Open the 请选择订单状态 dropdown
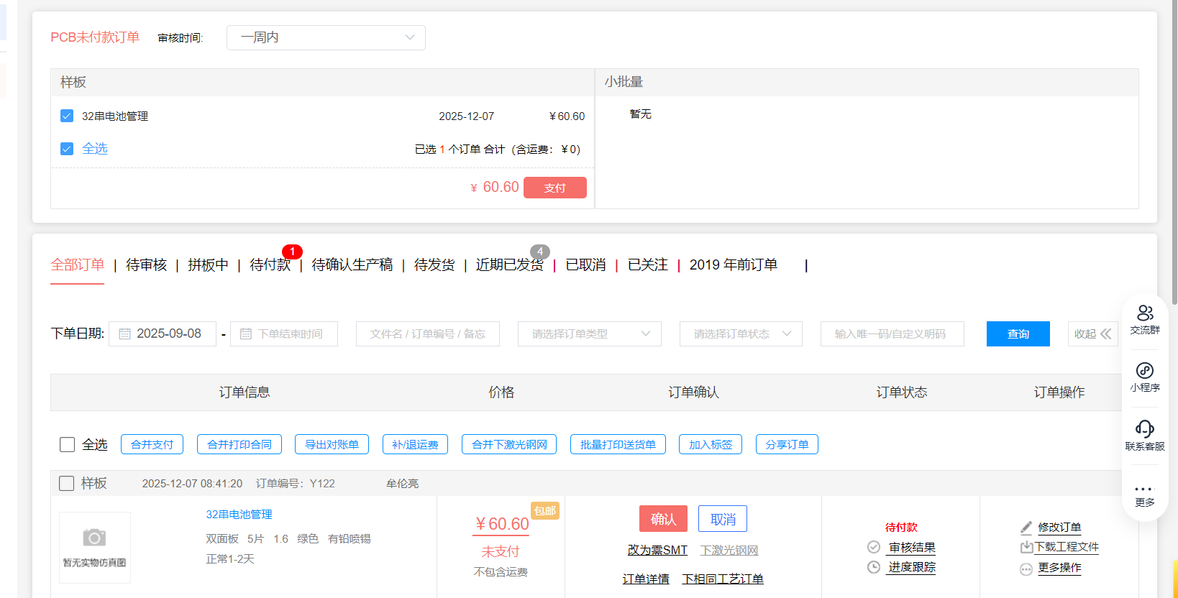 click(x=740, y=334)
